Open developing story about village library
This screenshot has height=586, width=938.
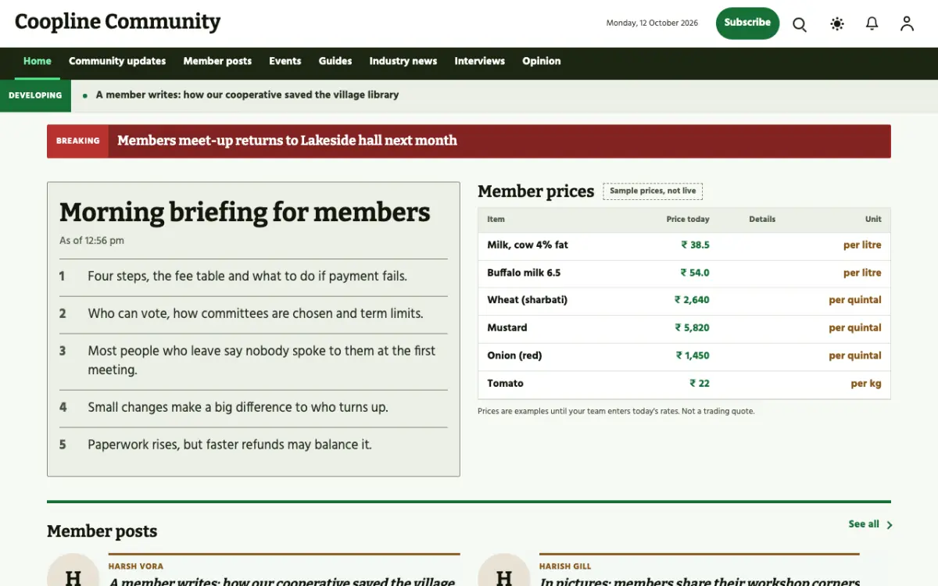click(247, 95)
